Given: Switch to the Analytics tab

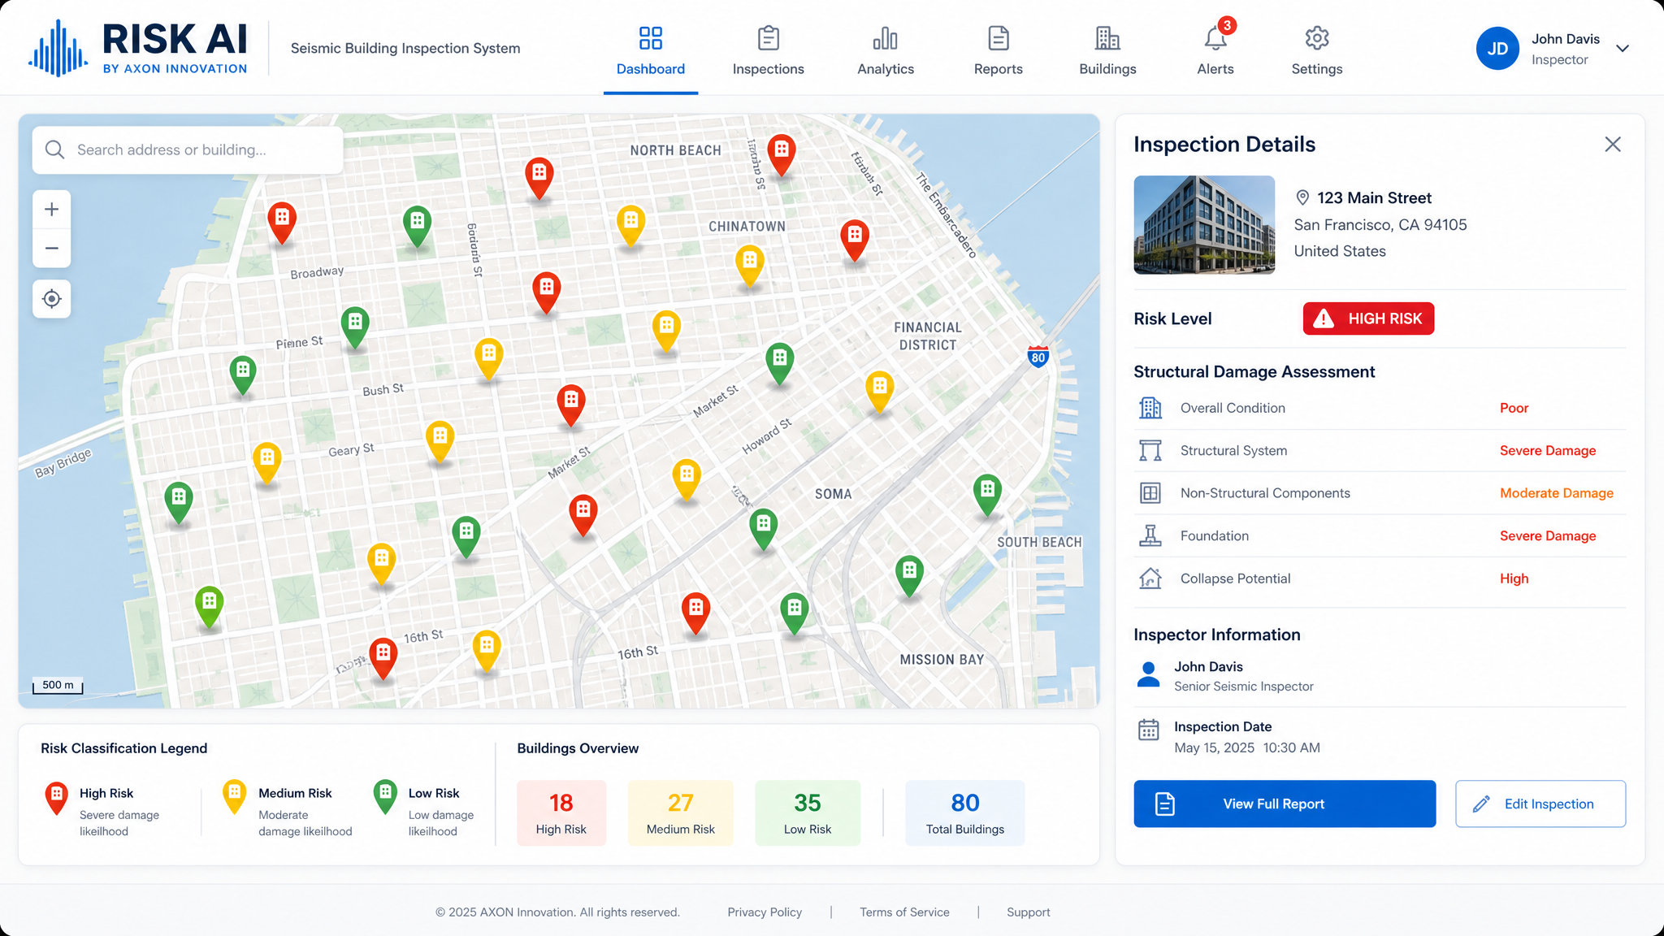Looking at the screenshot, I should click(885, 51).
